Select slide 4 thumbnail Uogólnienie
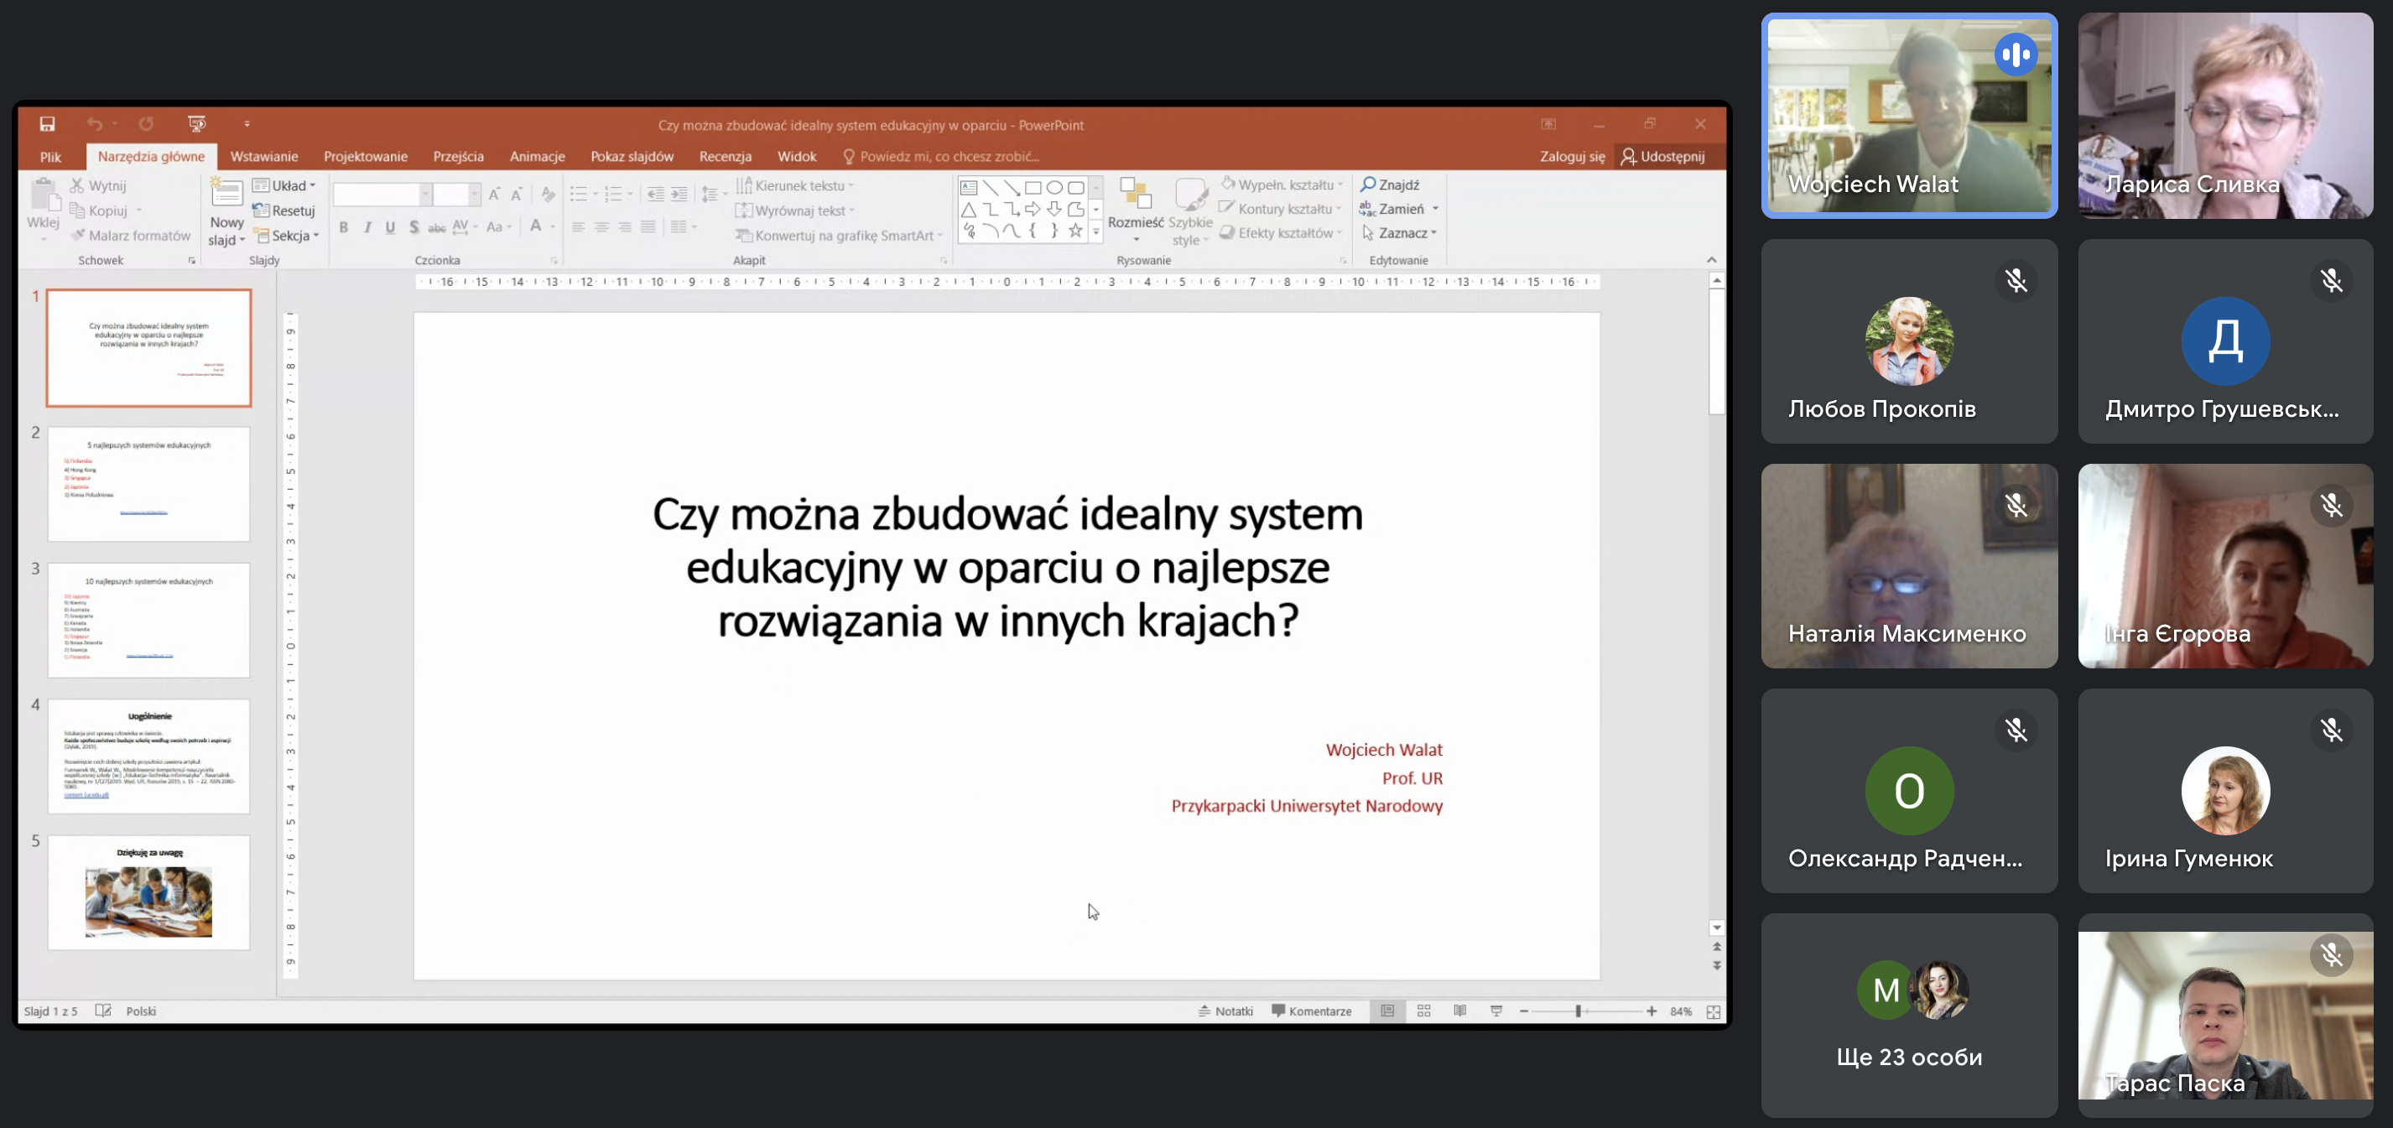The height and width of the screenshot is (1128, 2393). pyautogui.click(x=148, y=756)
